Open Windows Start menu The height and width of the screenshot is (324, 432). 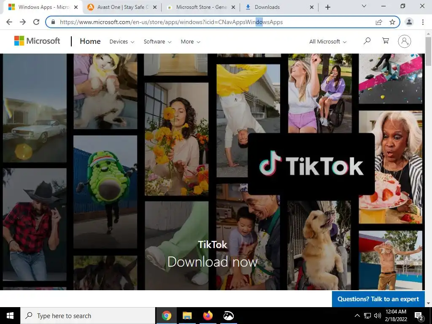(10, 316)
